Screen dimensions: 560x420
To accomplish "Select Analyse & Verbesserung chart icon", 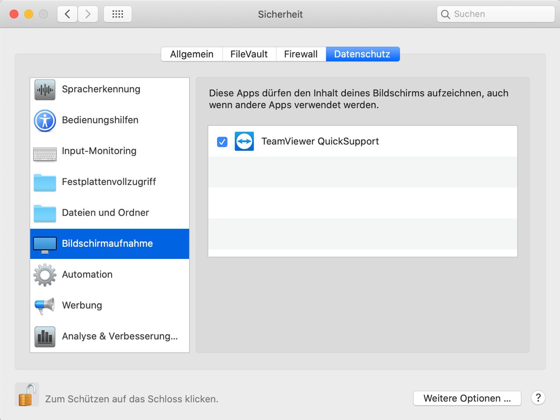I will [x=45, y=336].
